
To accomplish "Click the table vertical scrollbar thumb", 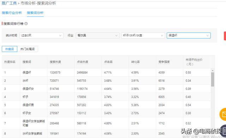I will [x=213, y=79].
